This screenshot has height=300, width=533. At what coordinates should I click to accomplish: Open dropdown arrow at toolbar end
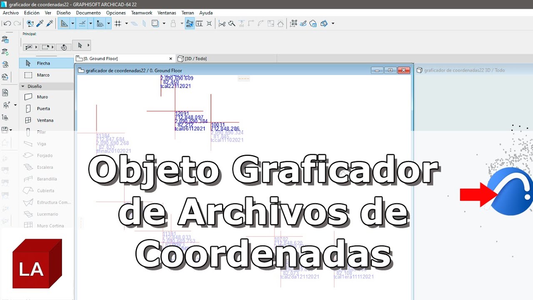333,24
